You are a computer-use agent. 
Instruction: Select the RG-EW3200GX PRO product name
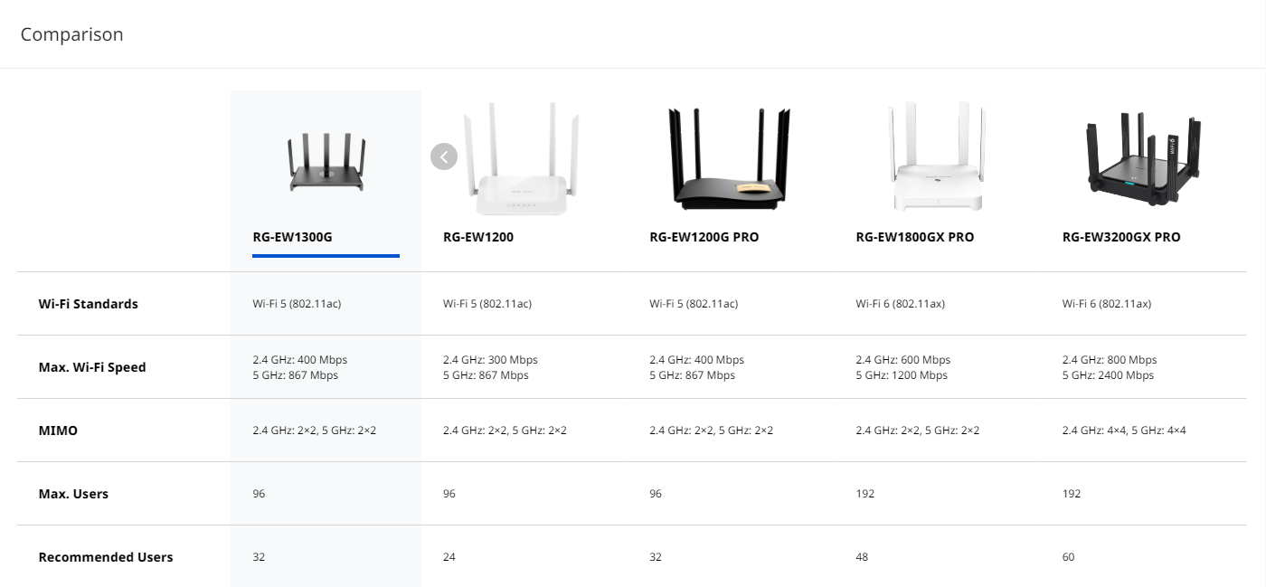pos(1121,237)
